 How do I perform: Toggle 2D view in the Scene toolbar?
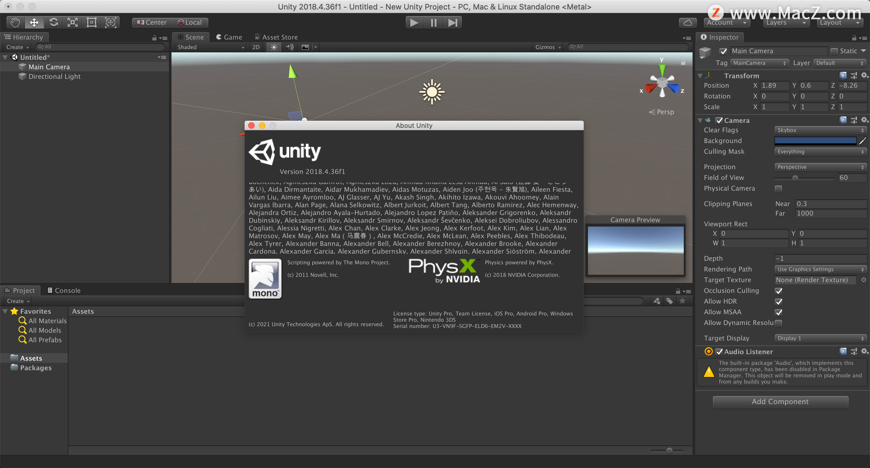(x=256, y=47)
